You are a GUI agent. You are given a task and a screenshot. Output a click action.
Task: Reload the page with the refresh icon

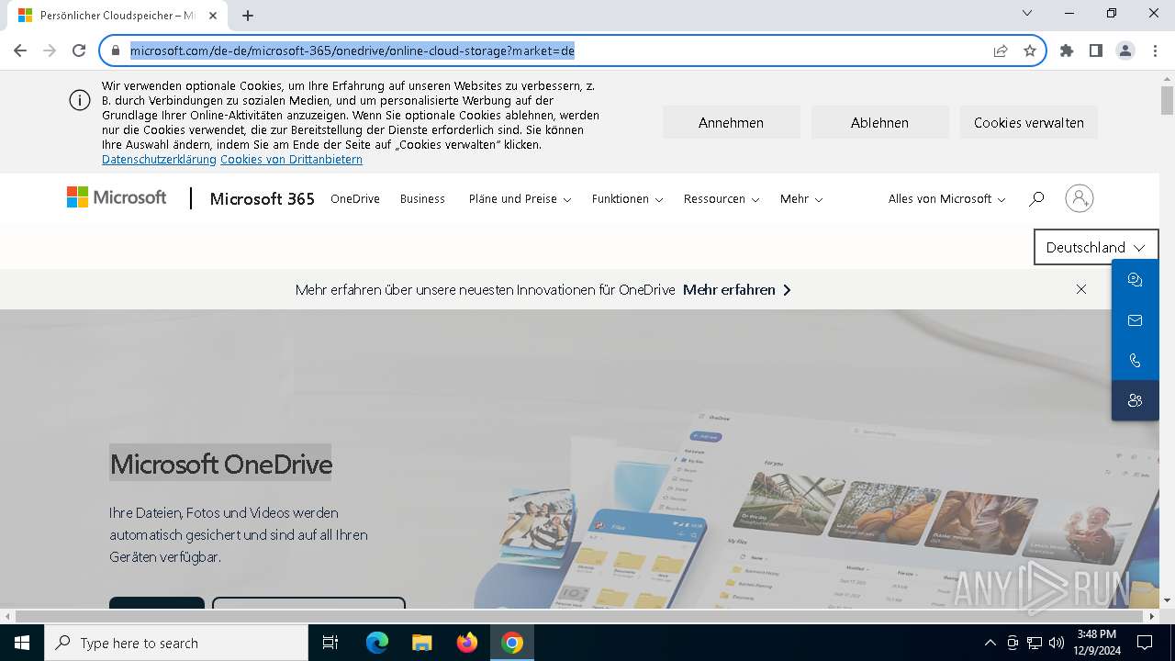[79, 50]
